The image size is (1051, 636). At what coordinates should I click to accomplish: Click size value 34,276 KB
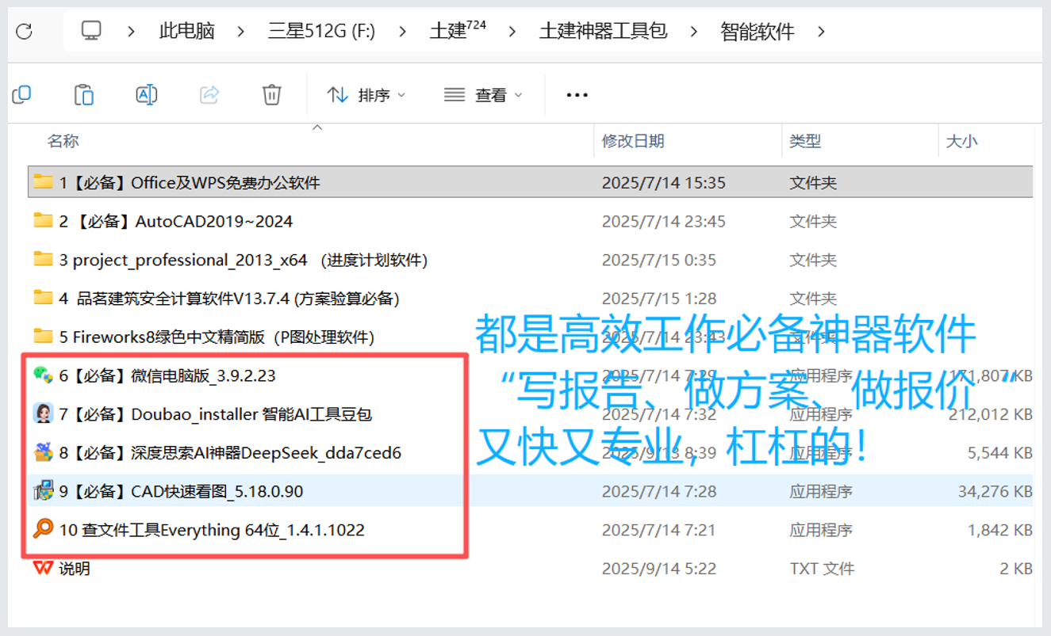tap(995, 491)
